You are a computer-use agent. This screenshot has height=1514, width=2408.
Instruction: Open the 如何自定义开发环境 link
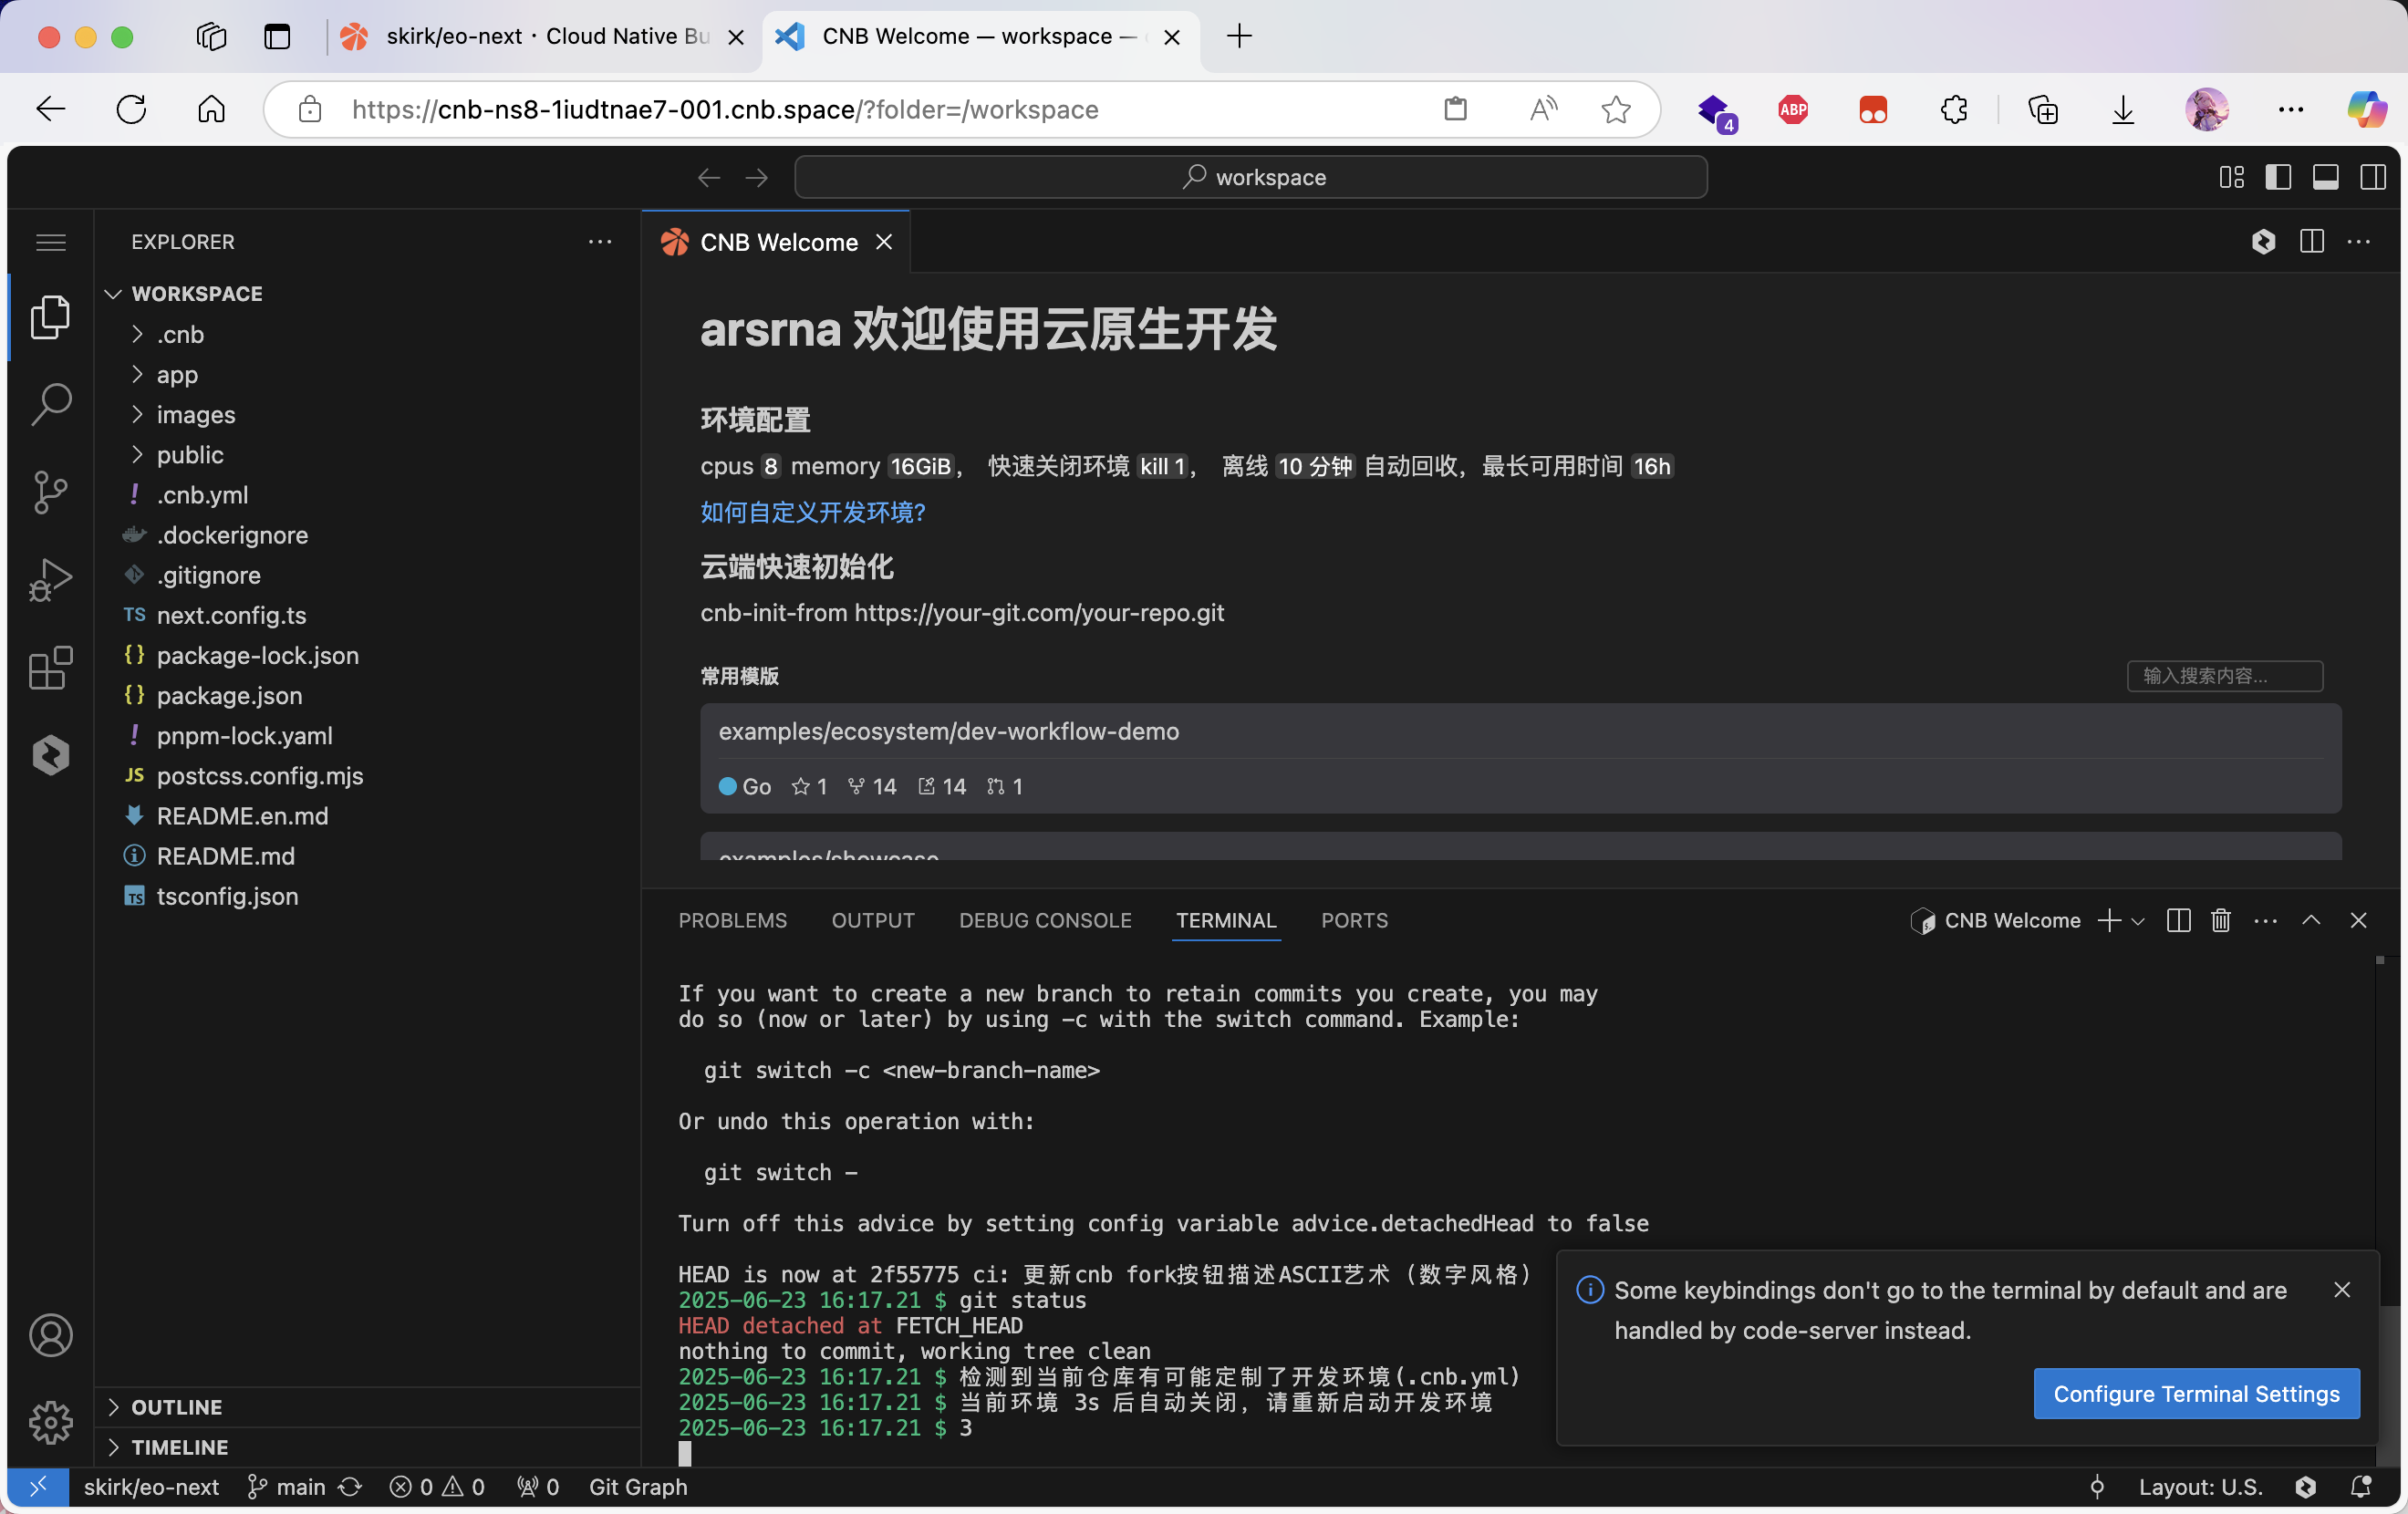click(812, 512)
